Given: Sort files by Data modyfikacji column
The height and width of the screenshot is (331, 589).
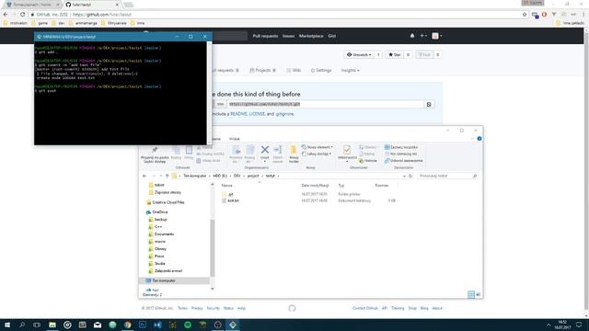Looking at the screenshot, I should click(x=315, y=186).
